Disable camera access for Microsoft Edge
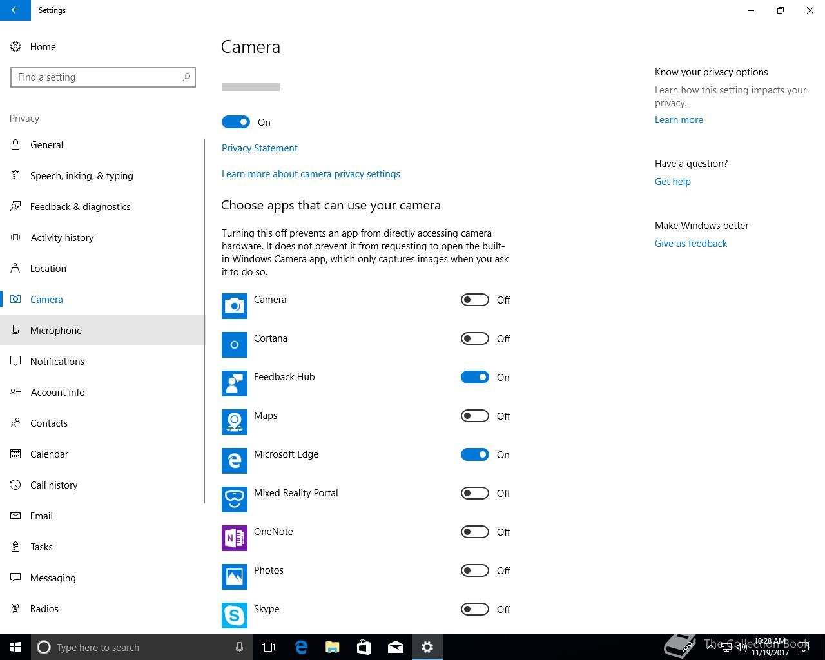Viewport: 825px width, 660px height. click(x=475, y=454)
